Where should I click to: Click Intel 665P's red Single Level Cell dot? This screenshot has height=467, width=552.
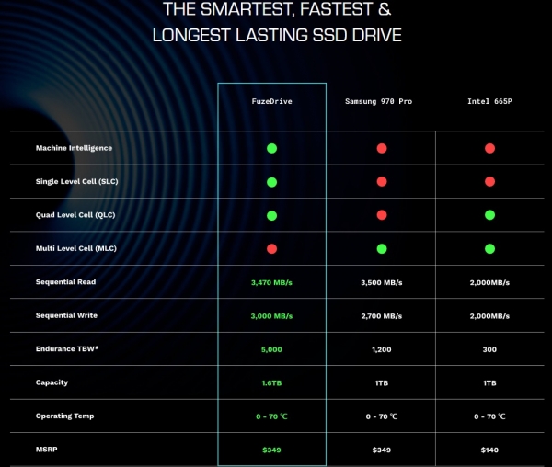[x=489, y=182]
